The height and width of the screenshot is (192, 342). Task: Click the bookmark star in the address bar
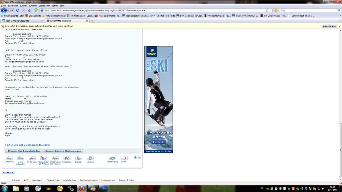click(x=267, y=10)
